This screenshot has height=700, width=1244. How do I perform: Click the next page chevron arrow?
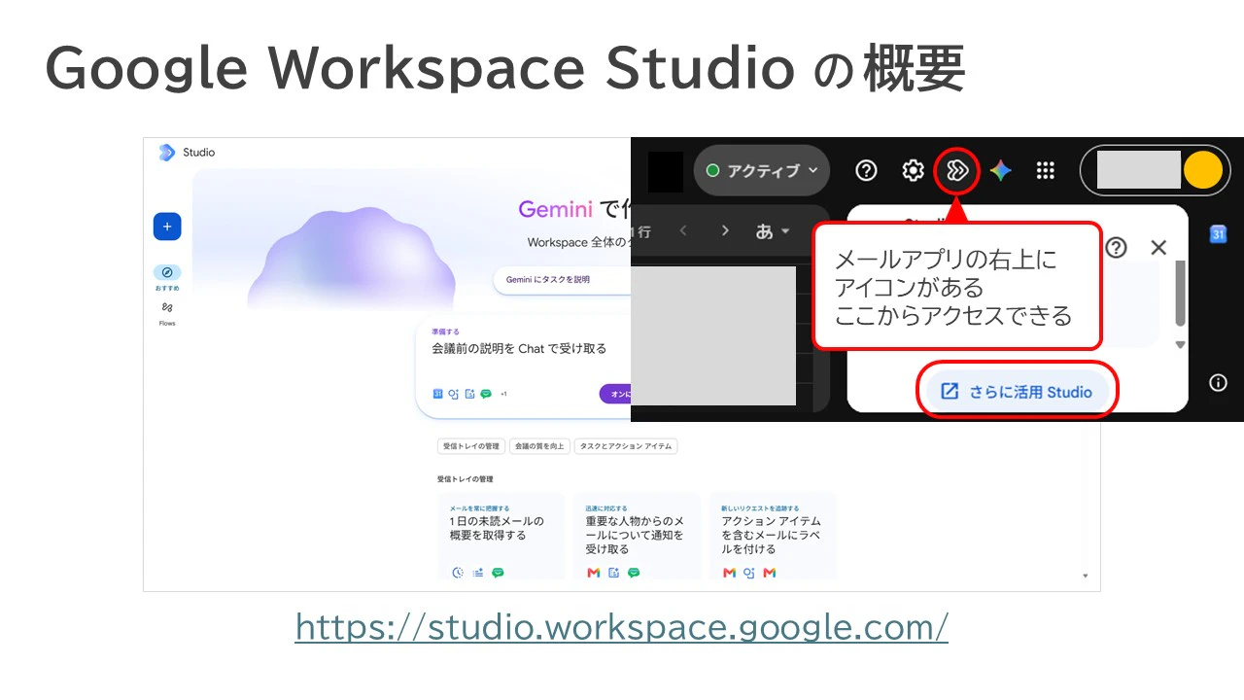725,231
